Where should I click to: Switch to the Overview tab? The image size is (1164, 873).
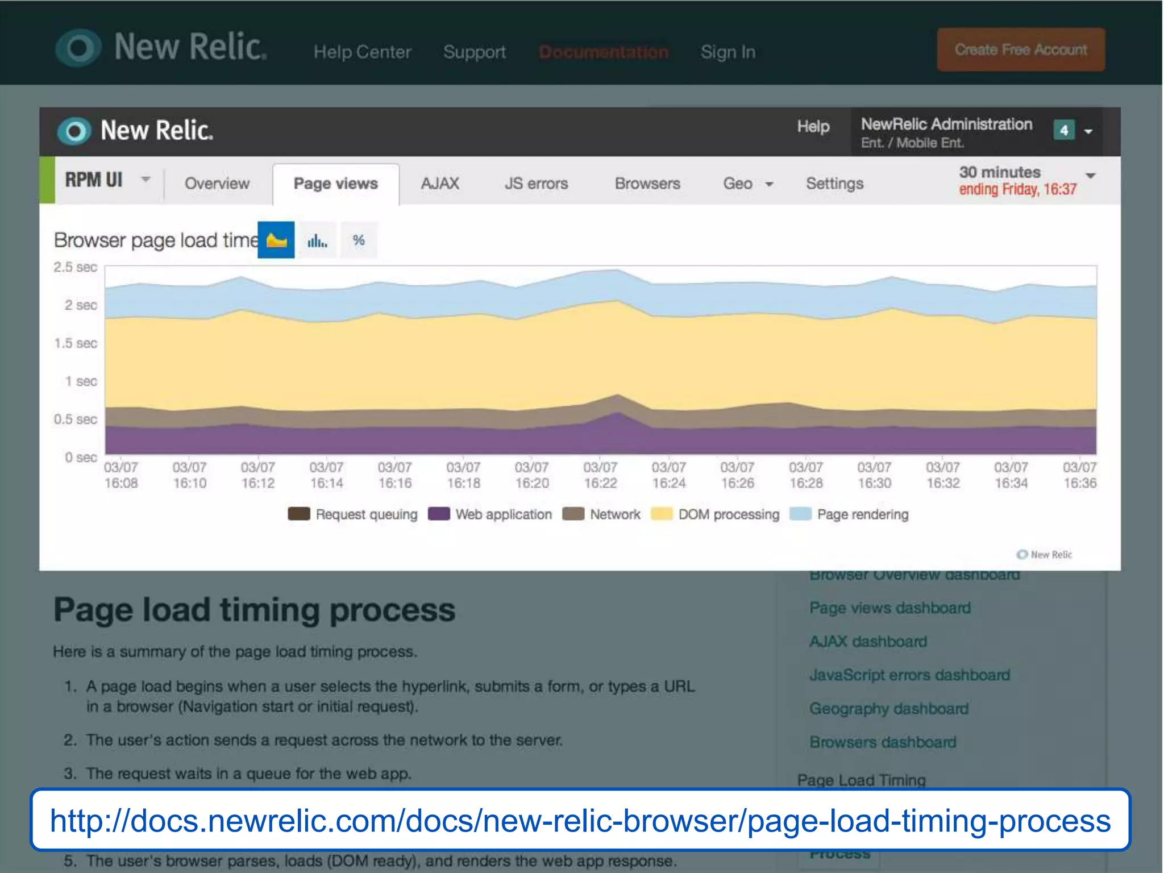217,184
